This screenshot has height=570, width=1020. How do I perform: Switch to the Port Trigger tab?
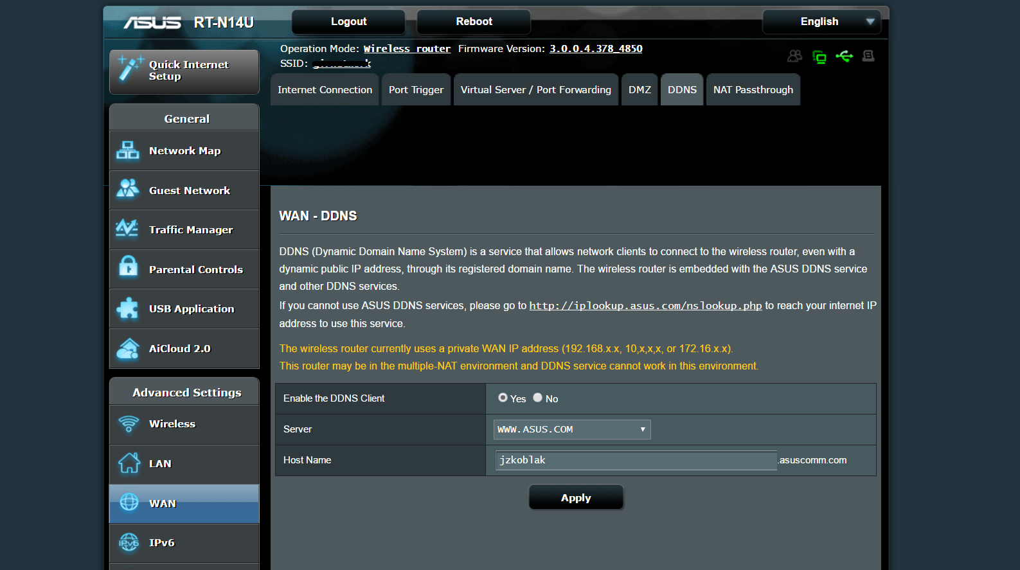click(x=416, y=90)
